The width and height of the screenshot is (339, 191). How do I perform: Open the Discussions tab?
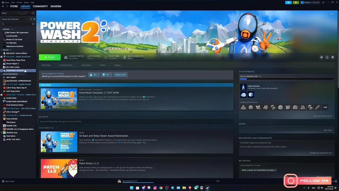tap(86, 65)
